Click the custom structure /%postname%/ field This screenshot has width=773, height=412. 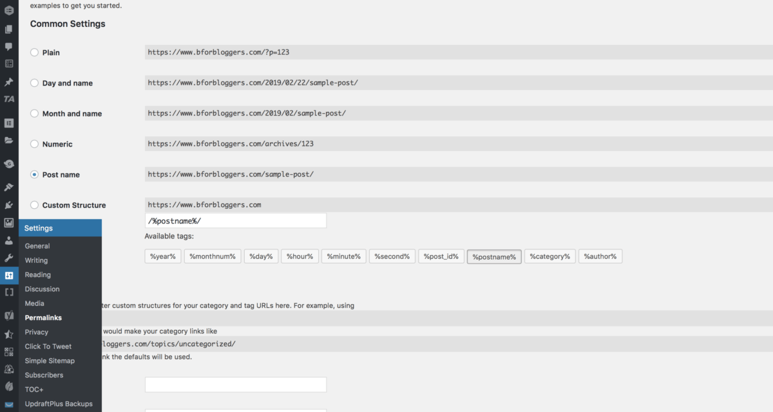pos(236,220)
